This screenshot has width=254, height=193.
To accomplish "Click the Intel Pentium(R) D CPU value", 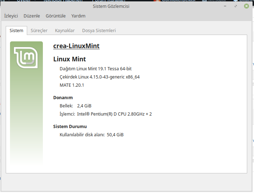I will pos(114,114).
